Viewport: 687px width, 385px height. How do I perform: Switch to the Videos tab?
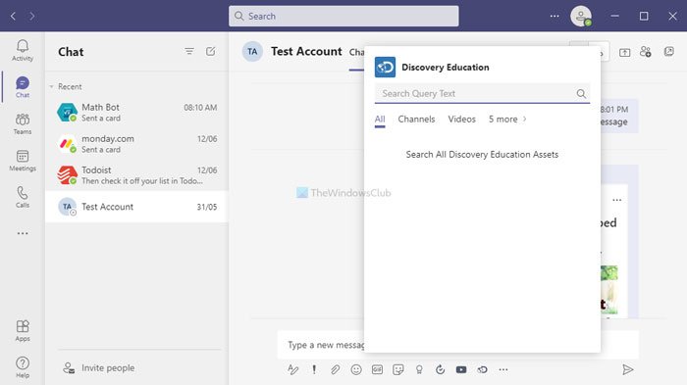(x=462, y=119)
